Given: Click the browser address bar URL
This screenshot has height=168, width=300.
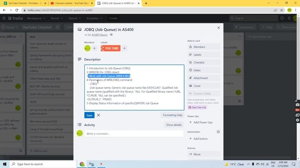Looking at the screenshot, I should 60,10.
